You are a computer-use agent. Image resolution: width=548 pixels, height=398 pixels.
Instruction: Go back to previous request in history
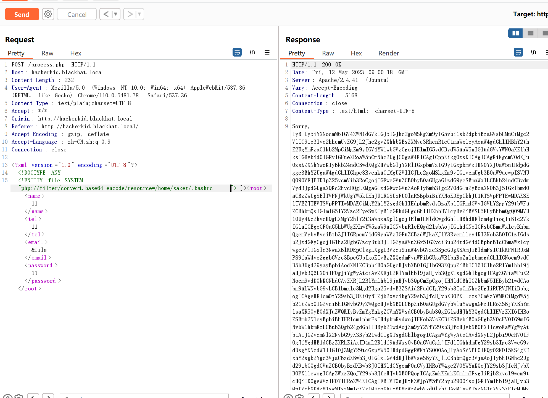(106, 14)
